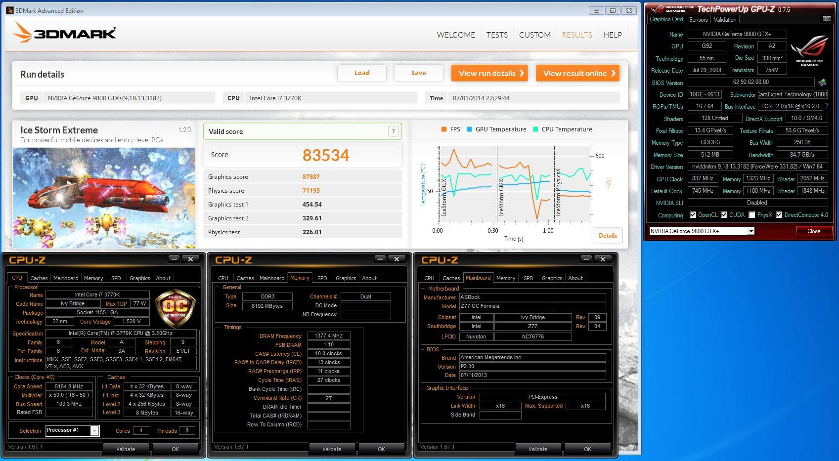Click the Time 07/01/2014 field in Run details
The width and height of the screenshot is (839, 461).
(534, 98)
